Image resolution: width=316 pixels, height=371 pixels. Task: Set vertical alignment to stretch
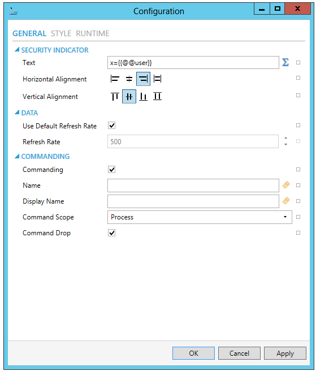[158, 97]
